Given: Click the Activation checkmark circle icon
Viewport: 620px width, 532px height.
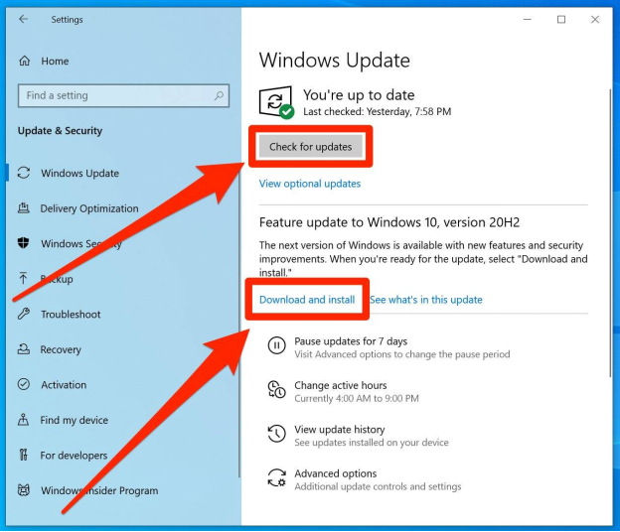Looking at the screenshot, I should point(24,384).
